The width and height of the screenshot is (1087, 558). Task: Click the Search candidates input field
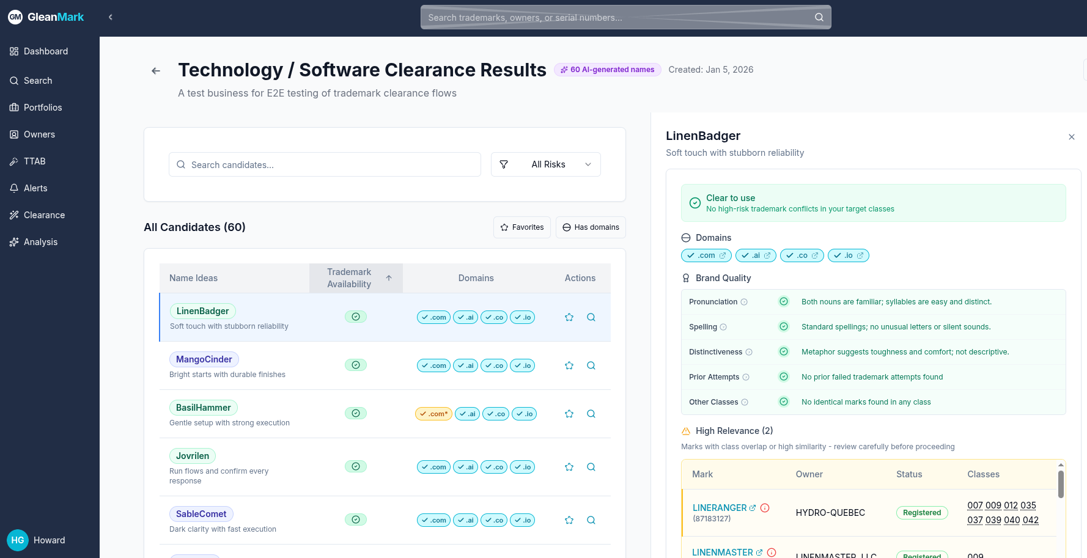(325, 164)
